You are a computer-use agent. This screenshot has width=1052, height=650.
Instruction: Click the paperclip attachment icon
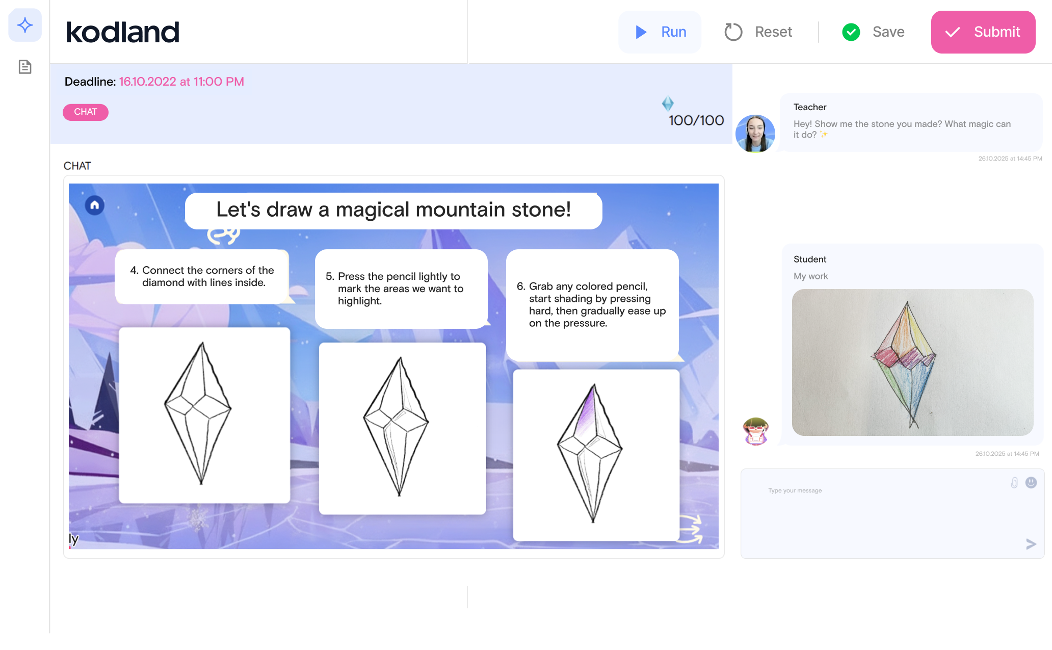pyautogui.click(x=1014, y=483)
